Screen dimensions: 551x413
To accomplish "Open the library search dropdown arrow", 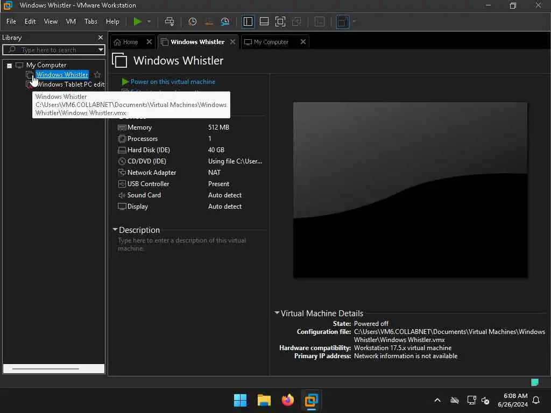I will pos(101,49).
